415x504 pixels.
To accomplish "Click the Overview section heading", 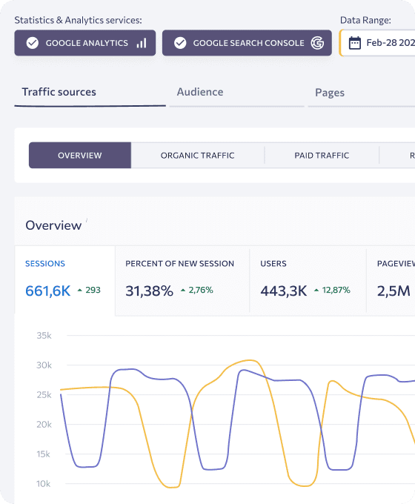I will (53, 225).
